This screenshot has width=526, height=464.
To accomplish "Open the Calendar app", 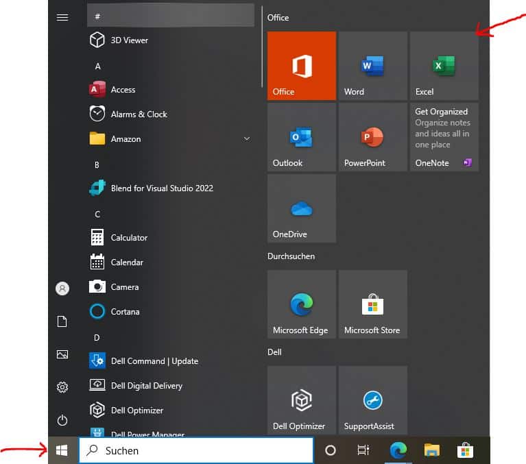I will click(170, 262).
